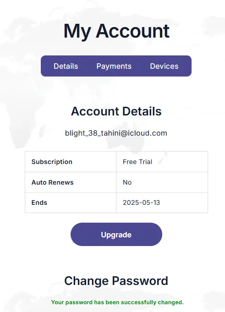Click the 2025-05-13 end date

click(x=141, y=203)
